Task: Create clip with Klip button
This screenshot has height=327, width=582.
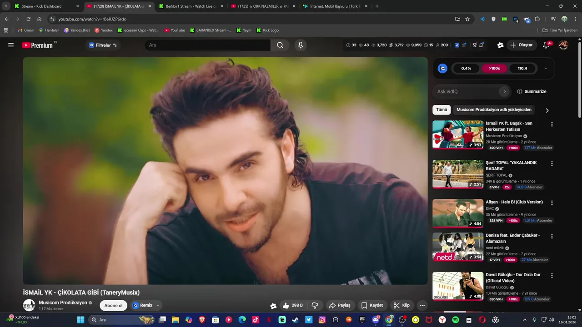Action: click(401, 306)
